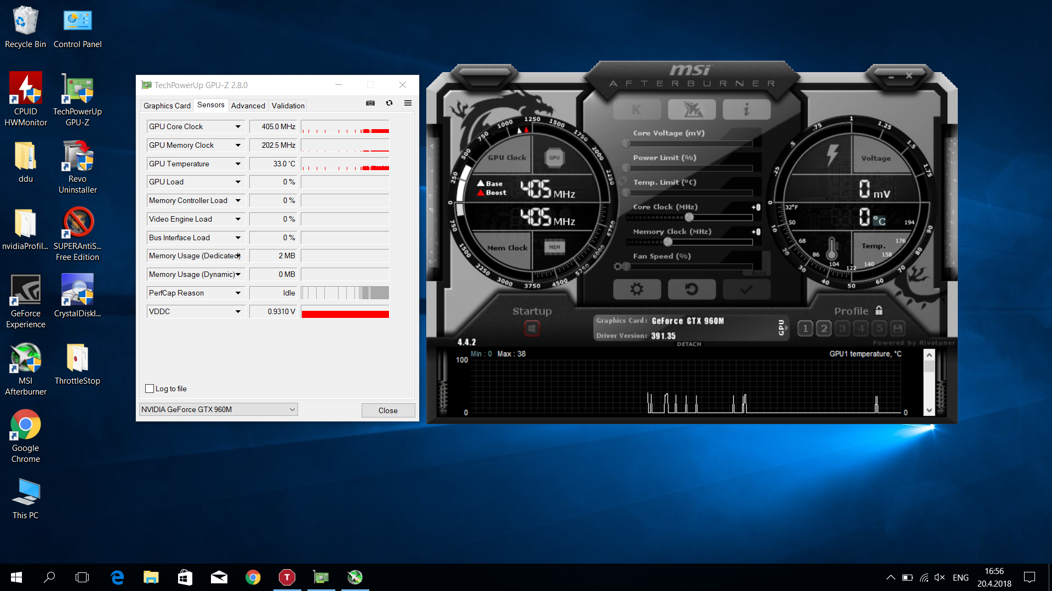Open the NVIDIA GeForce GTX 960M selector
Viewport: 1052px width, 591px height.
coord(218,409)
